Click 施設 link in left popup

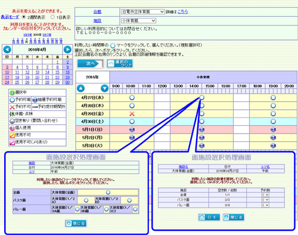pyautogui.click(x=32, y=163)
